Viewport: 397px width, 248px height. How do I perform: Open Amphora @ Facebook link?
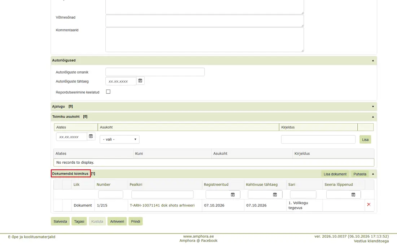tap(198, 241)
